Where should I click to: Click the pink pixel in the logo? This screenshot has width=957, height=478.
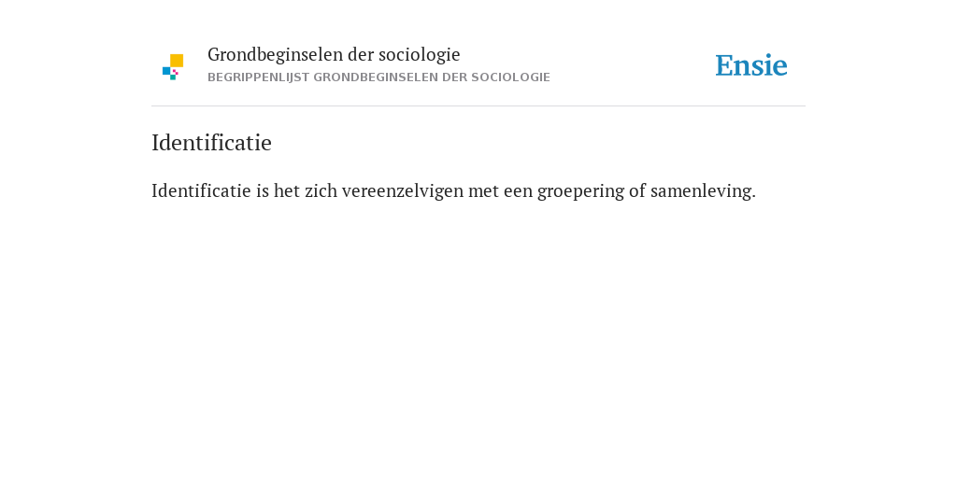pyautogui.click(x=175, y=71)
